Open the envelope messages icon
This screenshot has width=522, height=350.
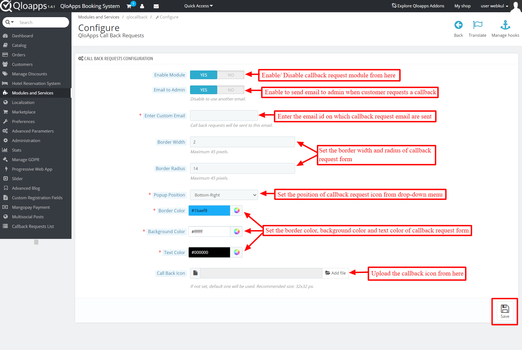156,6
